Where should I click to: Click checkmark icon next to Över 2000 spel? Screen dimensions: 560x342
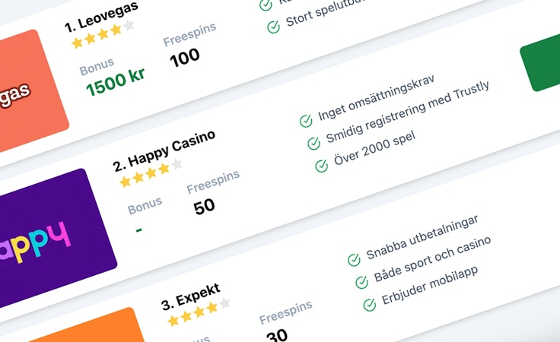(322, 166)
